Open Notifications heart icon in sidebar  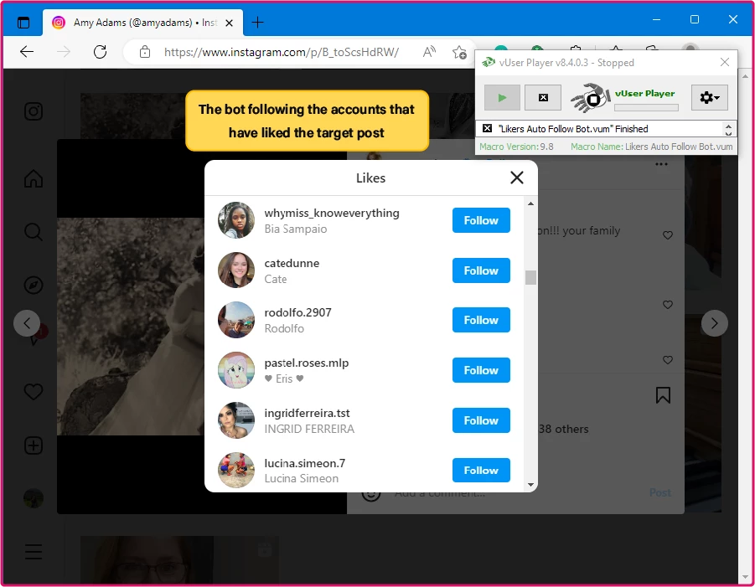point(34,392)
